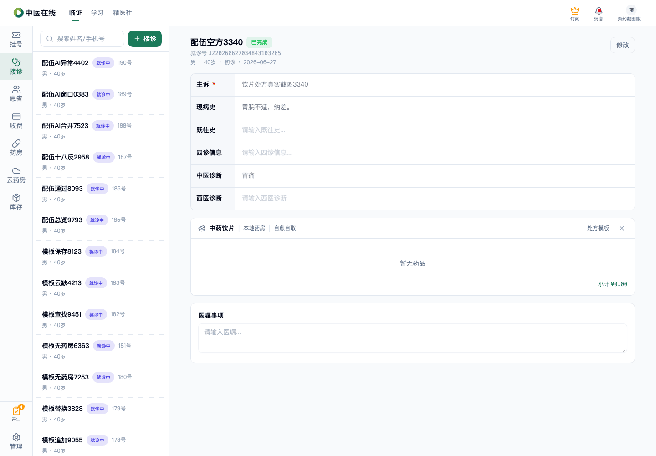Screen dimensions: 656x456
Task: Click the 接诊 add patient button
Action: point(145,39)
